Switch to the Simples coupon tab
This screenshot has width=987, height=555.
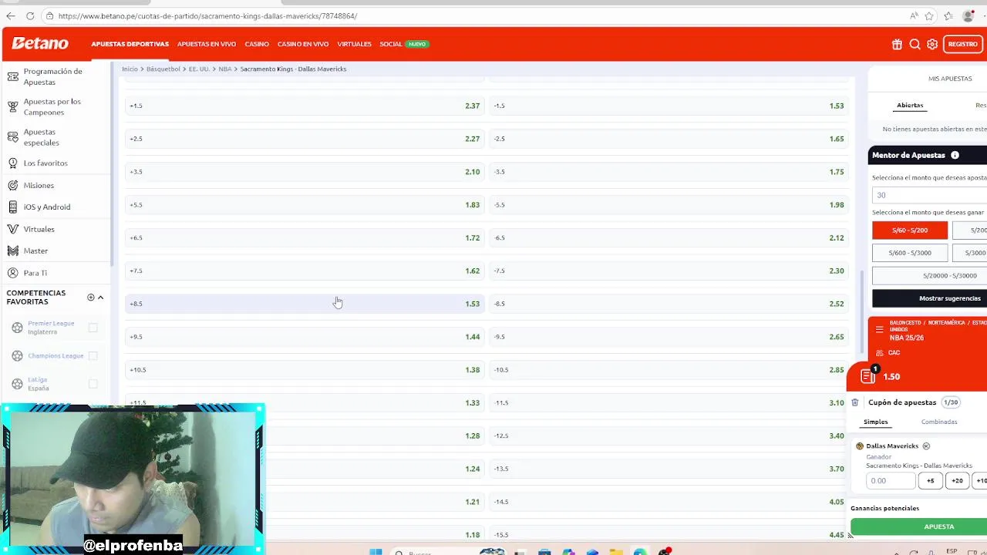(x=875, y=422)
